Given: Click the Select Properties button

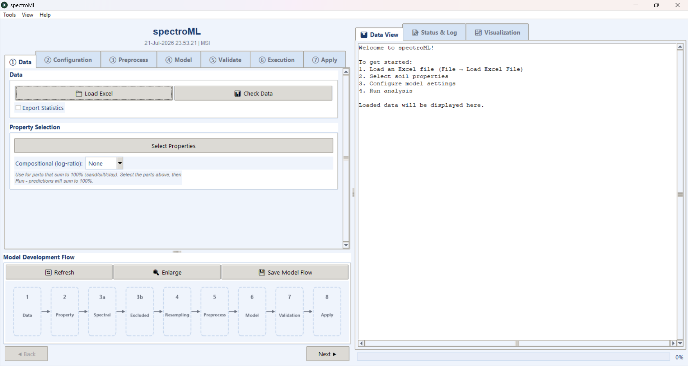Looking at the screenshot, I should [174, 146].
